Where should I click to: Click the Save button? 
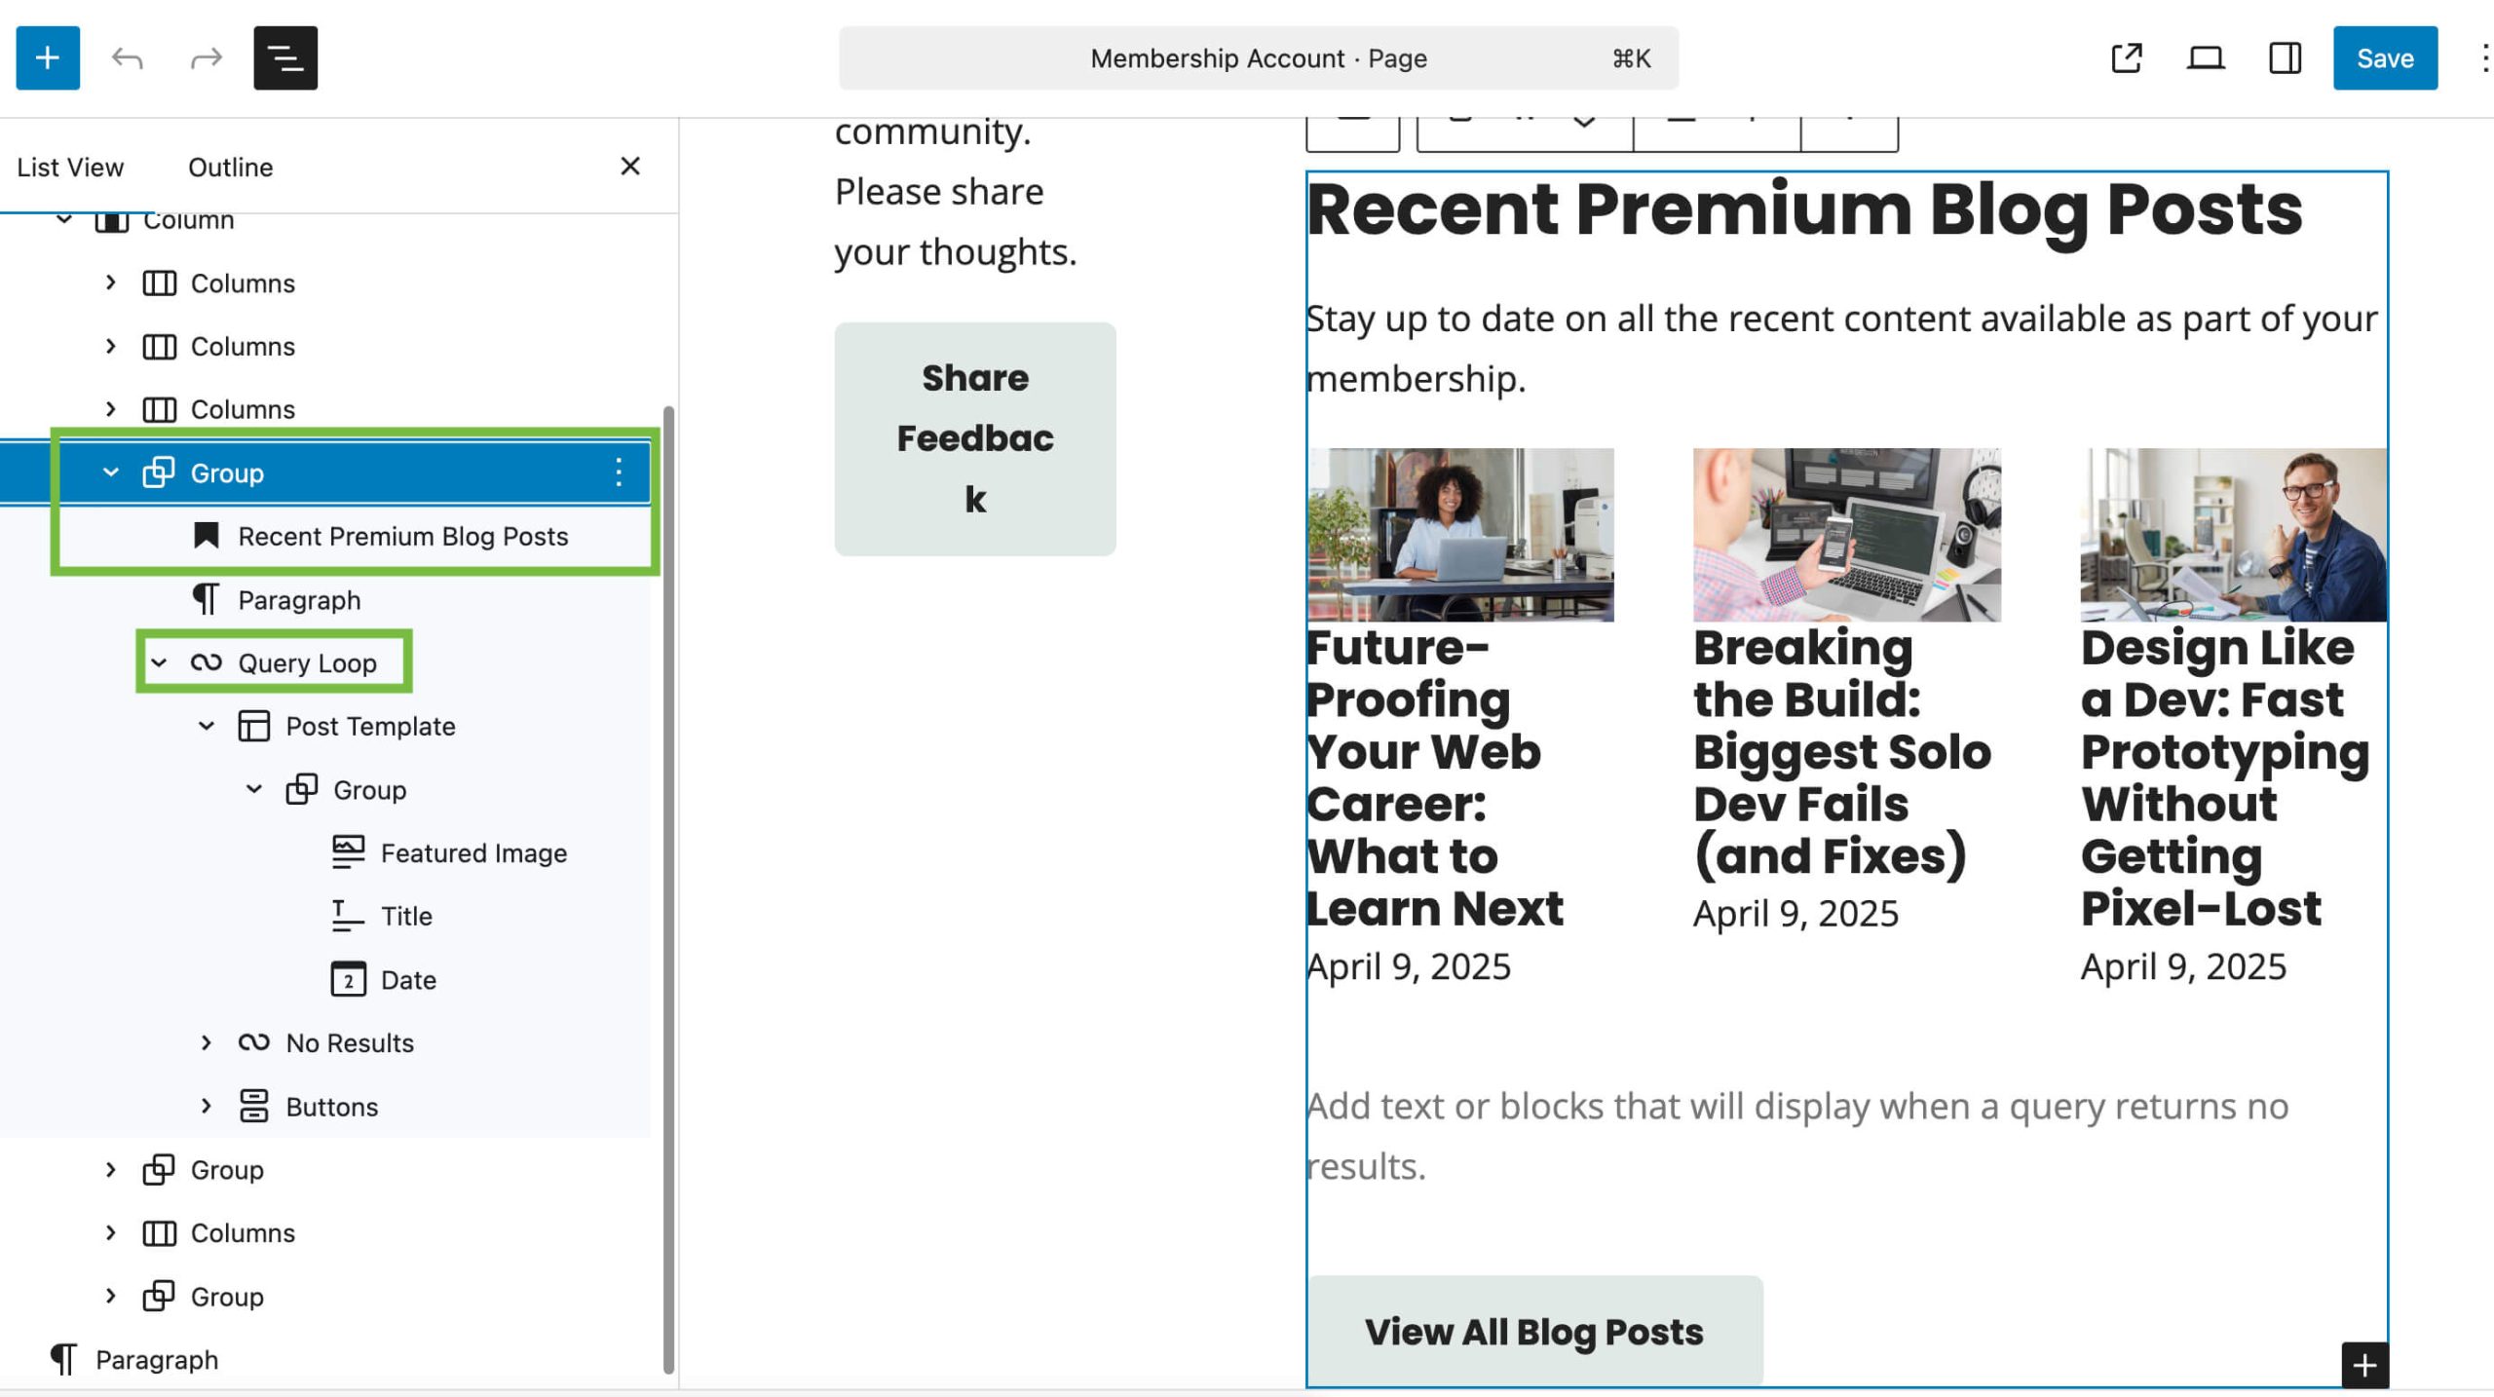pyautogui.click(x=2384, y=58)
